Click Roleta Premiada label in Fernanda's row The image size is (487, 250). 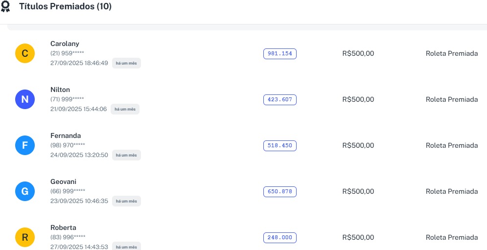(x=451, y=146)
